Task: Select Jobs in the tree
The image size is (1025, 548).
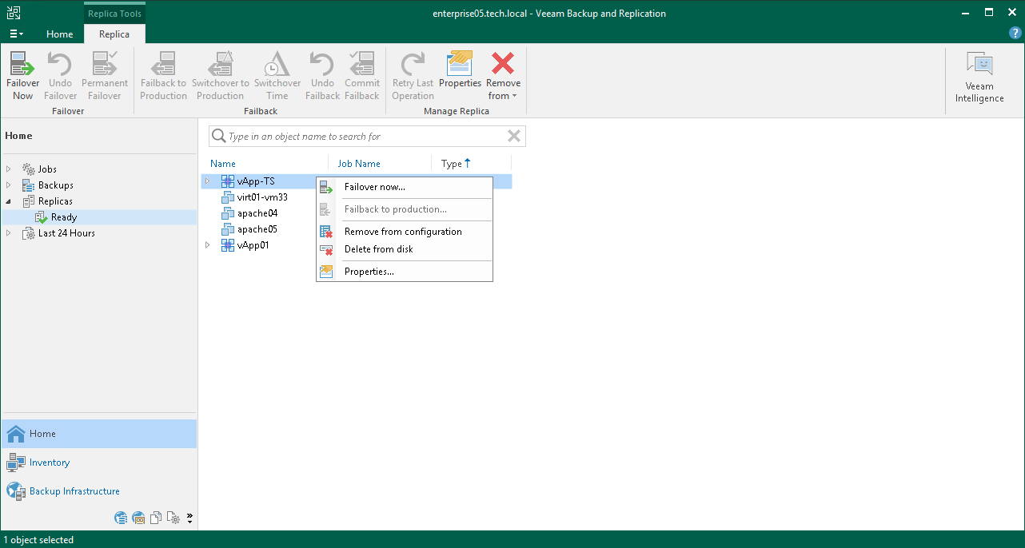Action: pos(47,169)
